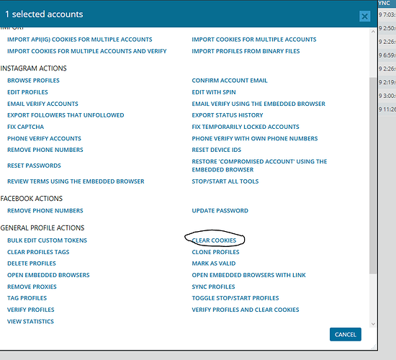
Task: Select Bulk Edit Custom Tokens
Action: click(x=47, y=240)
